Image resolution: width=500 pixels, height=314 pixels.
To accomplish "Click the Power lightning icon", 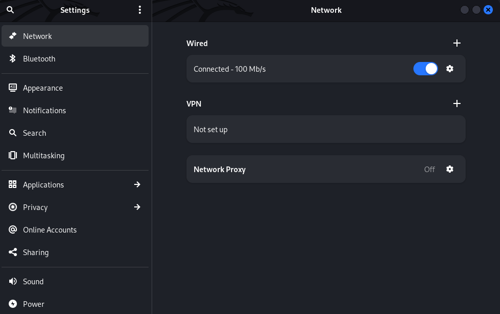I will pos(13,304).
